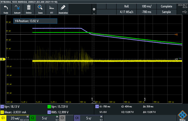Click the USB connection status icon
The width and height of the screenshot is (188, 121).
pos(184,12)
